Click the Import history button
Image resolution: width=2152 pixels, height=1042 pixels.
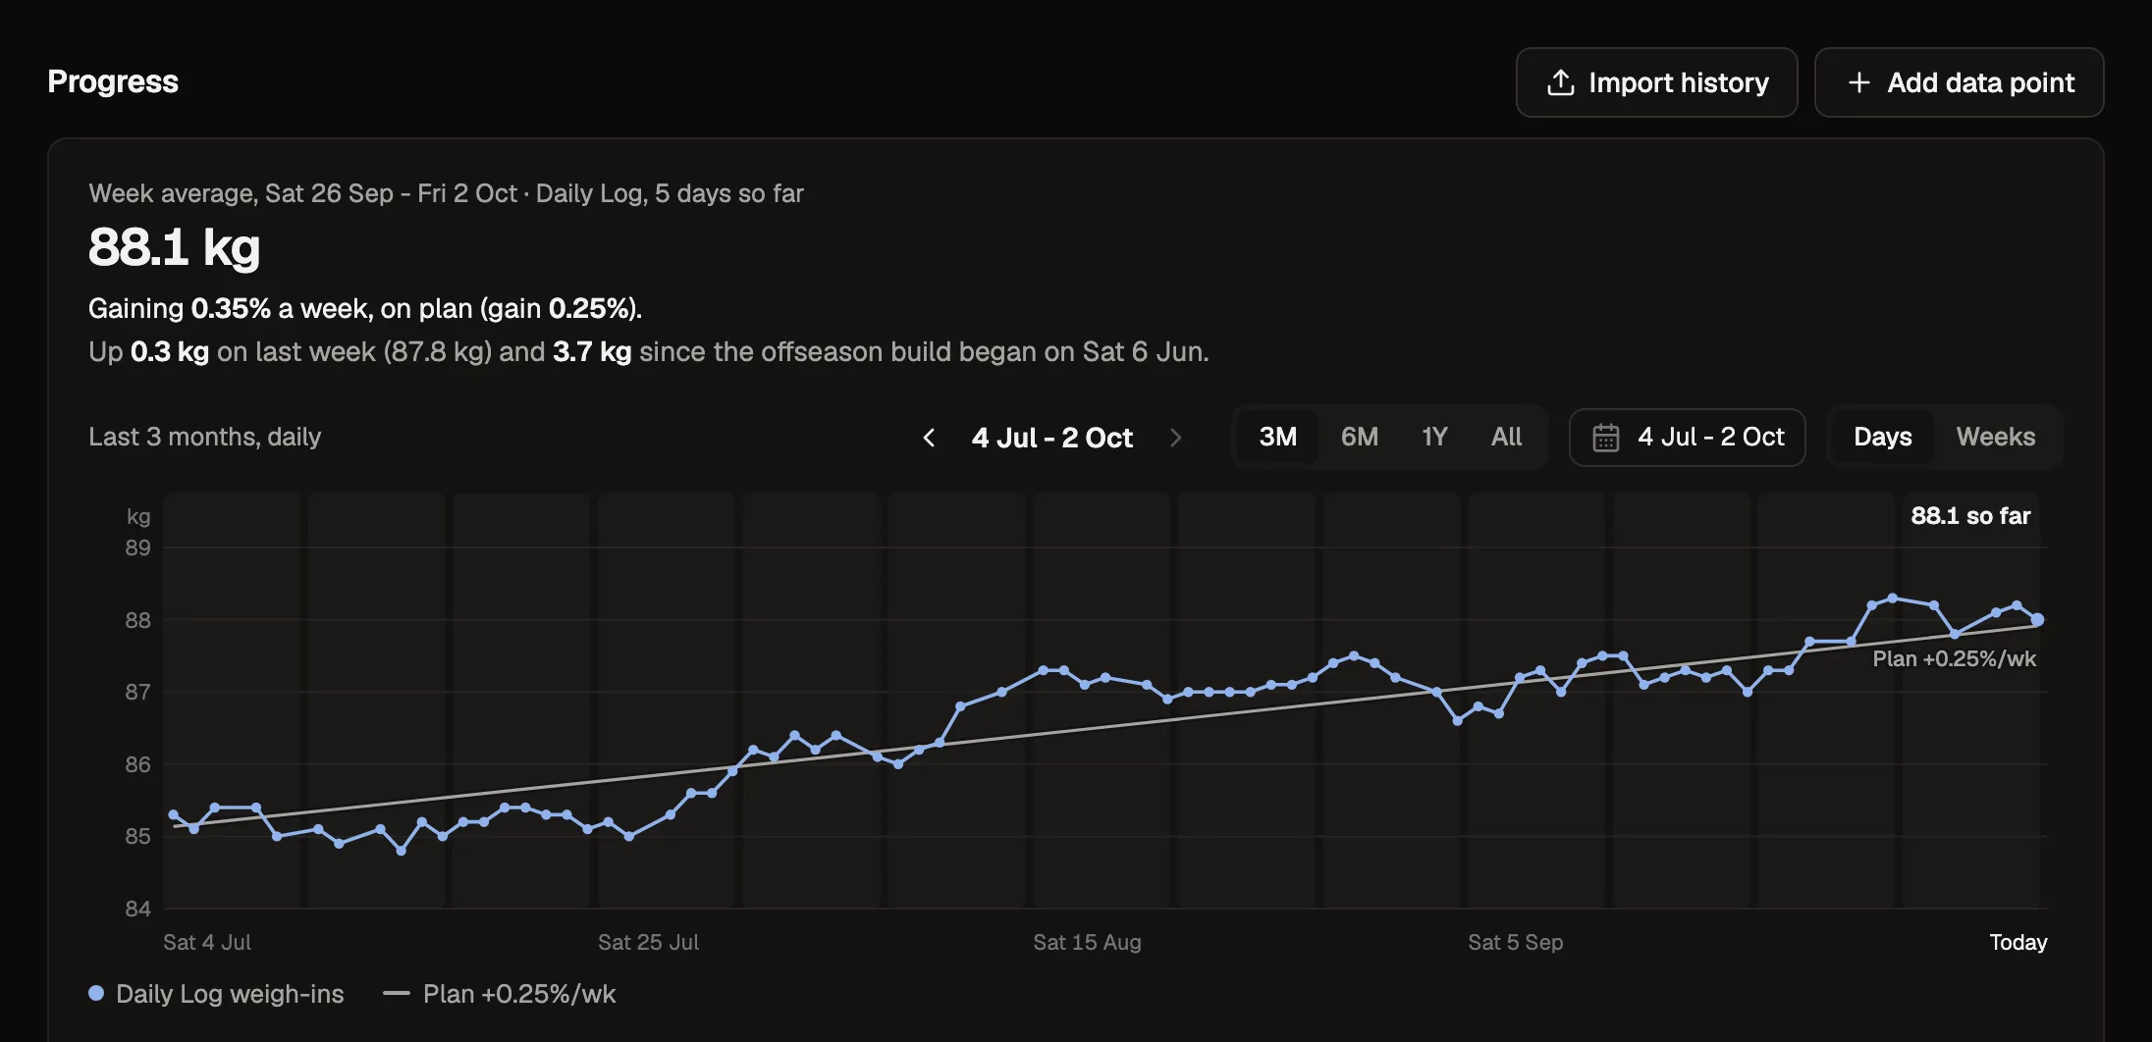[x=1656, y=82]
